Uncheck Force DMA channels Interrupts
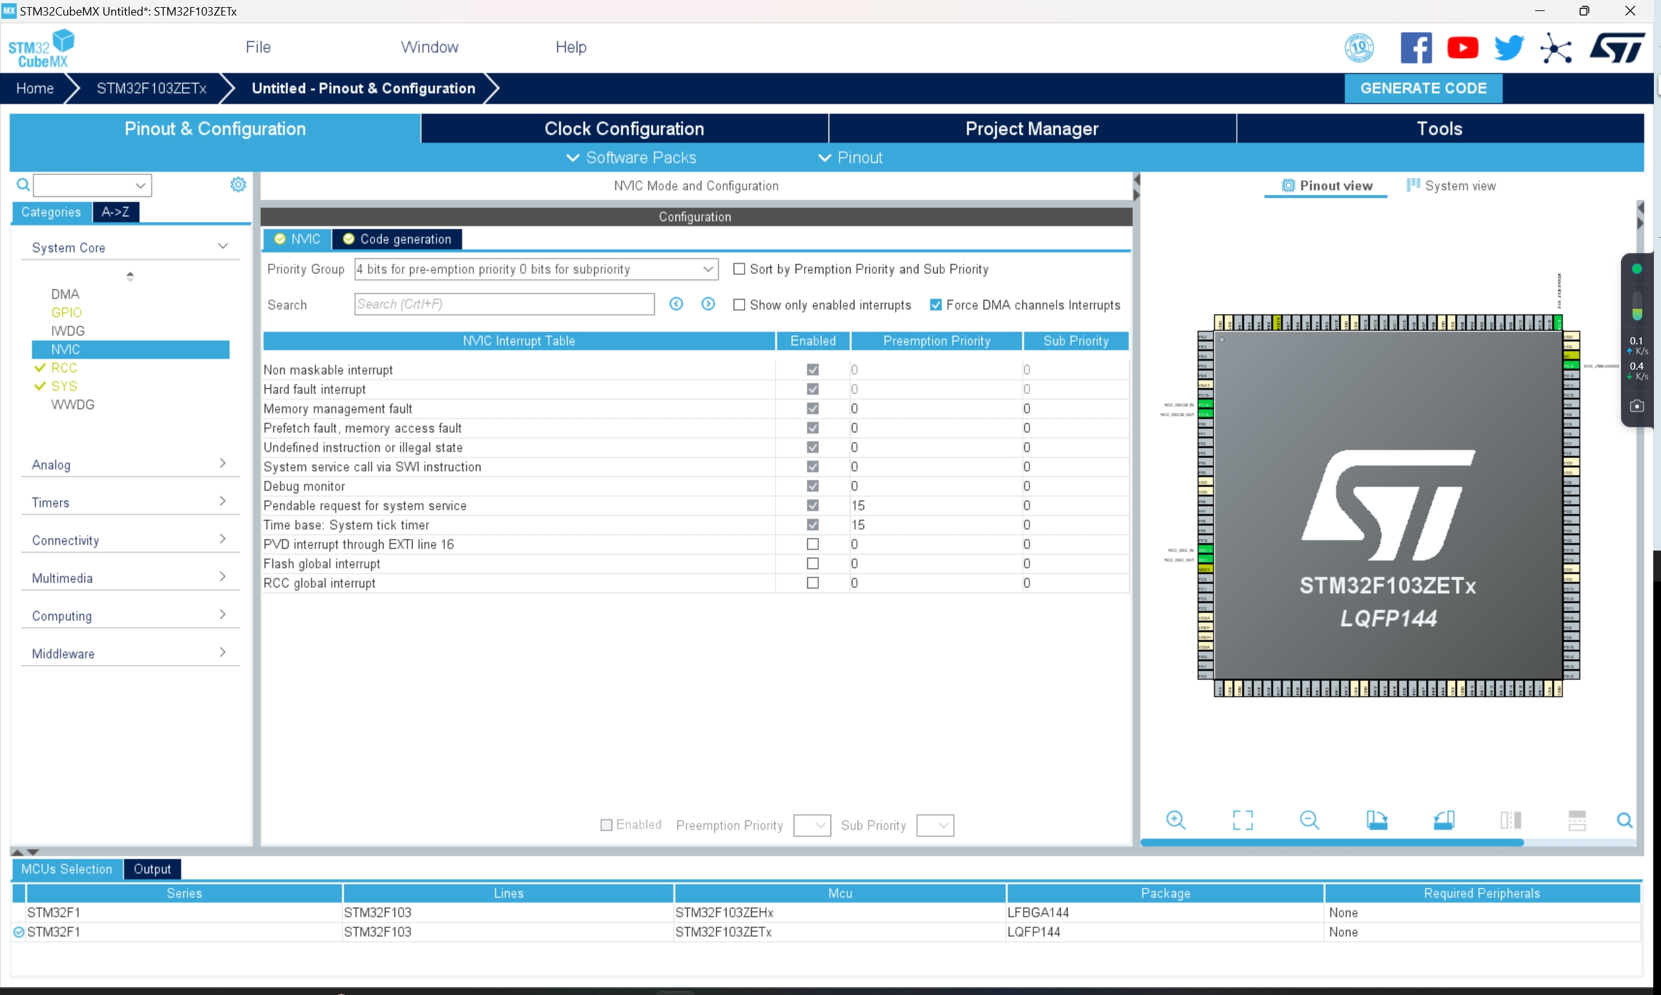 click(935, 305)
